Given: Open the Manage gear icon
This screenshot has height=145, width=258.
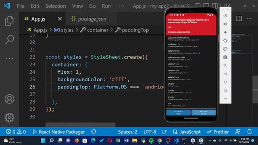Looking at the screenshot, I should point(9,118).
